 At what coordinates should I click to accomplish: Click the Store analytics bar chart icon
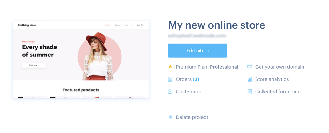tap(249, 79)
